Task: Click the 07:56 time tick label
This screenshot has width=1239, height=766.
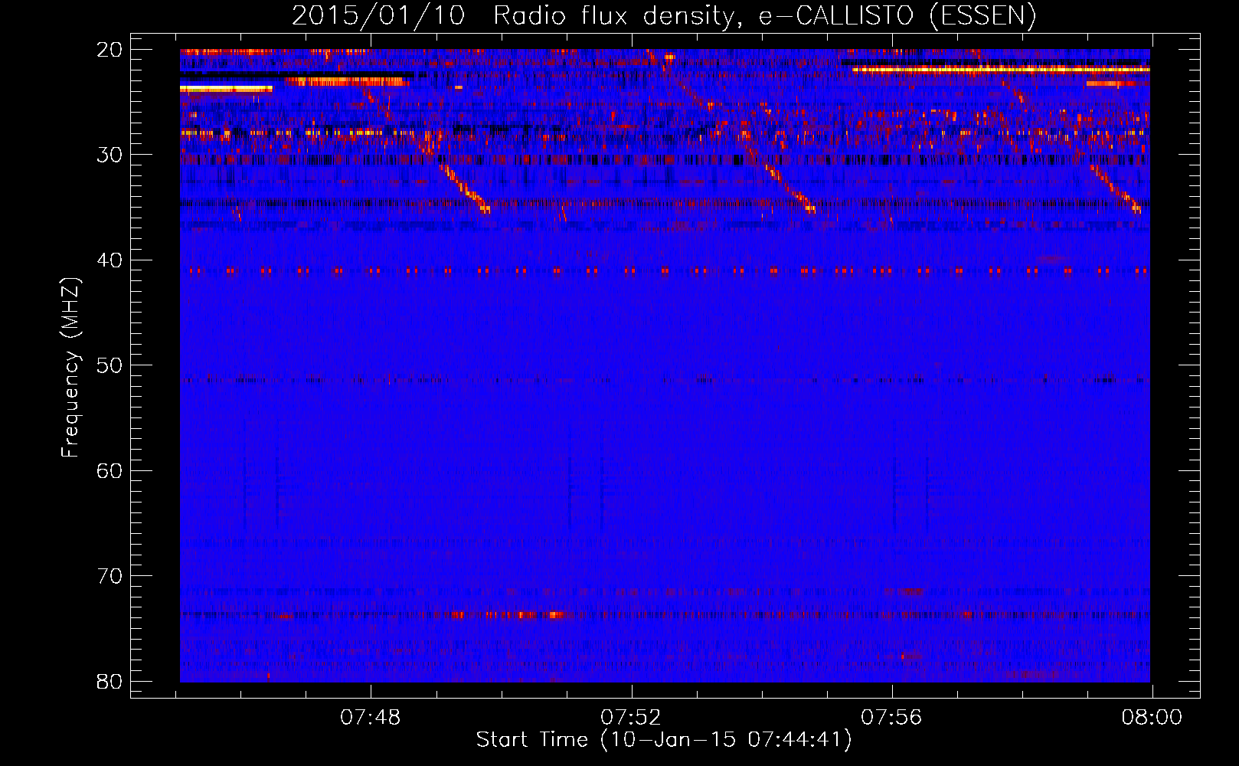Action: (x=891, y=718)
